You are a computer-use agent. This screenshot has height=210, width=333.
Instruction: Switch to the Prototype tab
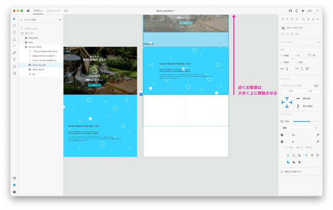53,11
